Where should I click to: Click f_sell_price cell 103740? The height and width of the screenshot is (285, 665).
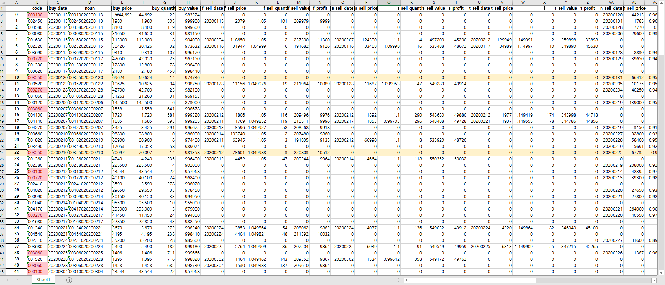pos(235,134)
